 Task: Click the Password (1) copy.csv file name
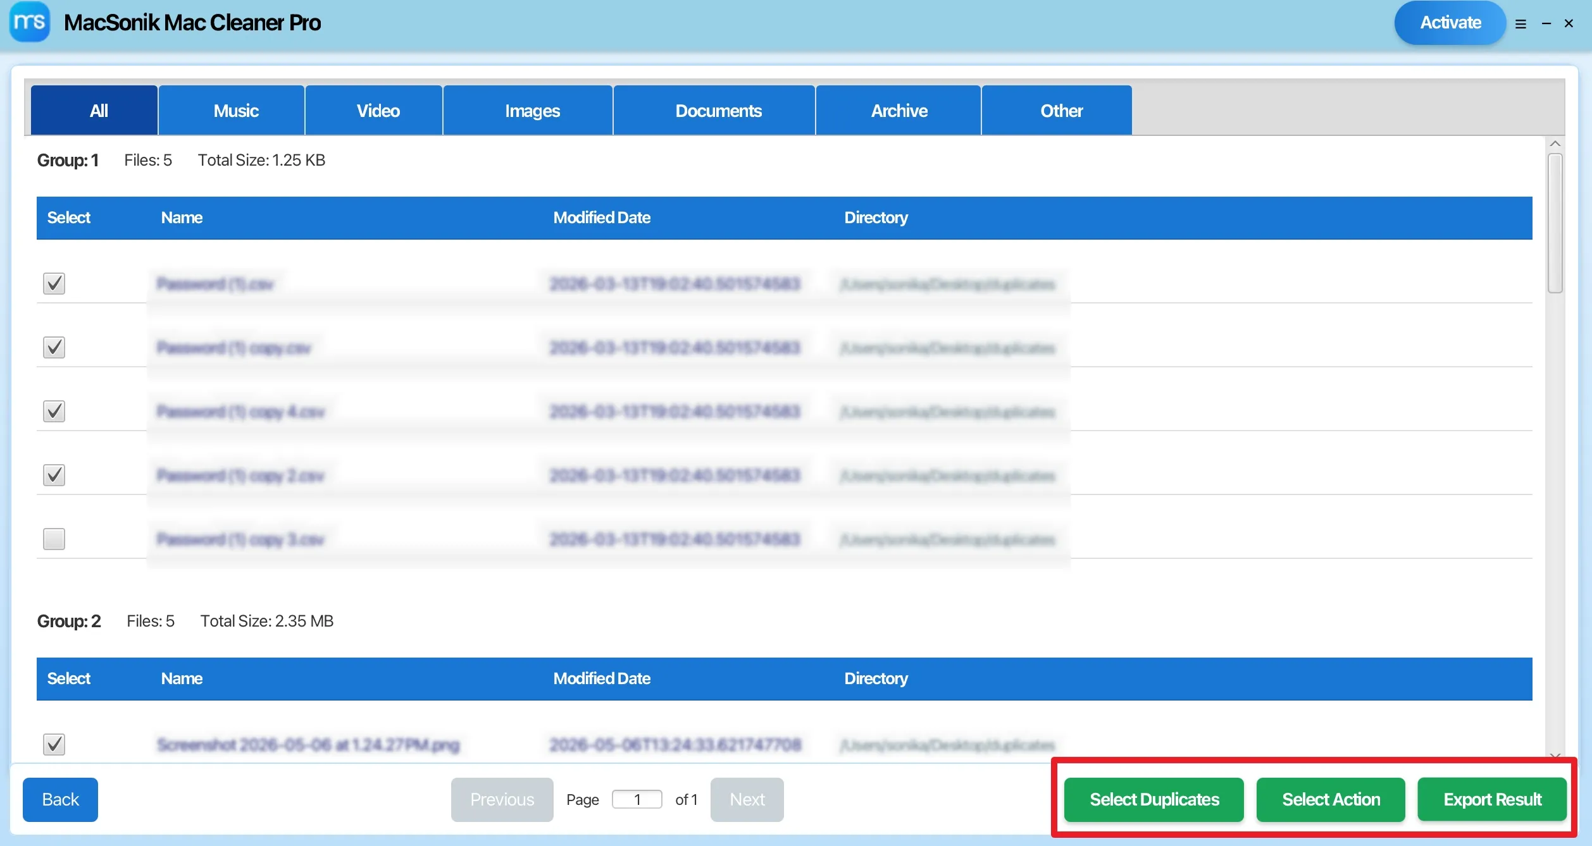[x=234, y=348]
